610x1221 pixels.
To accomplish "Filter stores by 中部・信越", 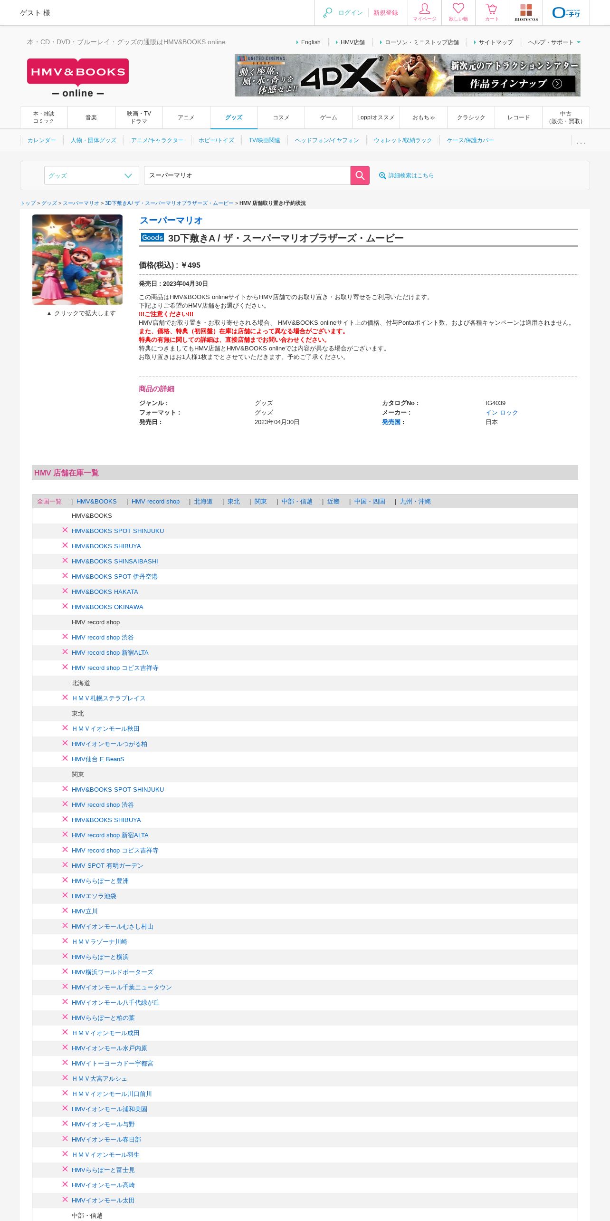I will click(297, 502).
